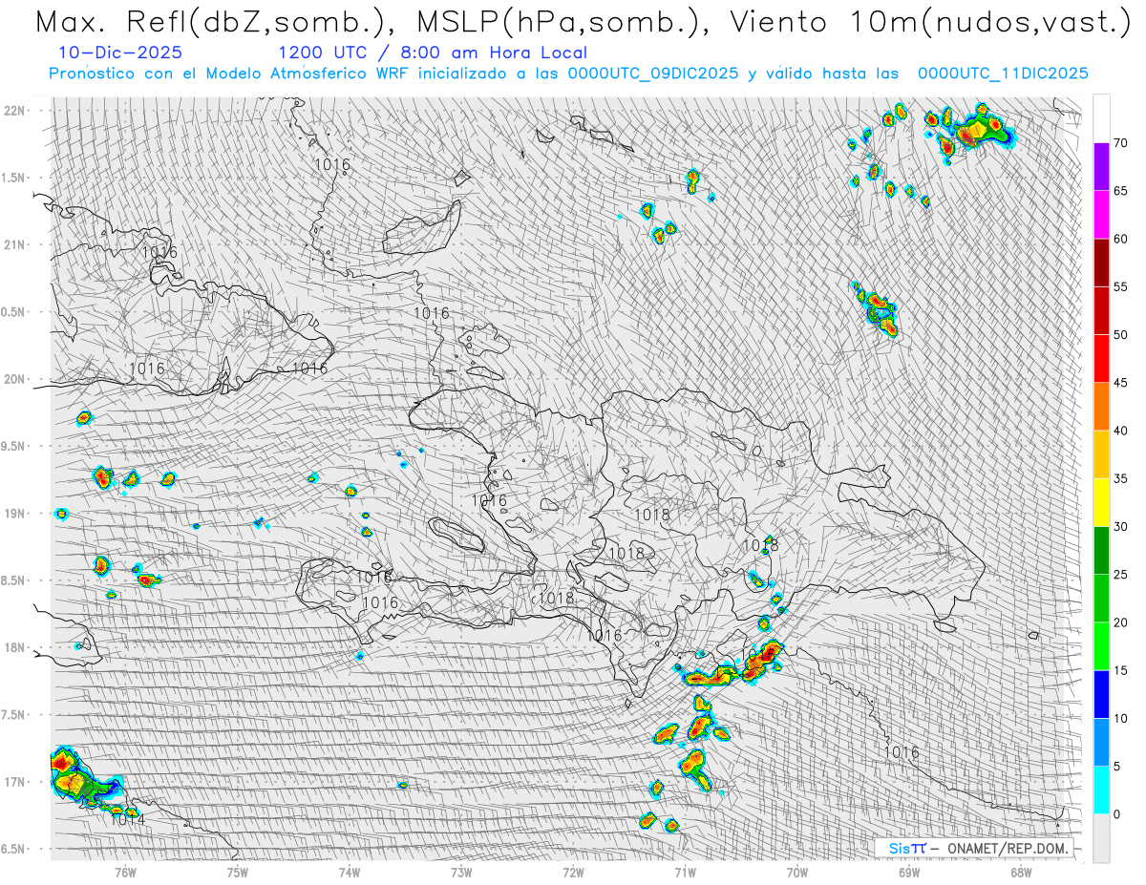Click the longitude axis label '76W'

click(x=125, y=872)
